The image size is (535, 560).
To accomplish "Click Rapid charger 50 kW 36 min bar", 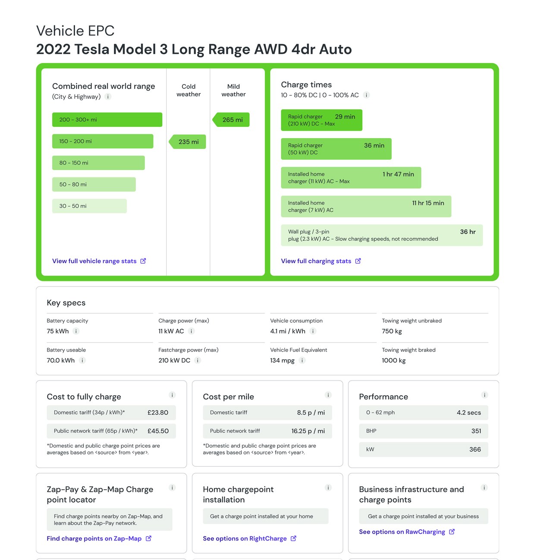I will [336, 149].
